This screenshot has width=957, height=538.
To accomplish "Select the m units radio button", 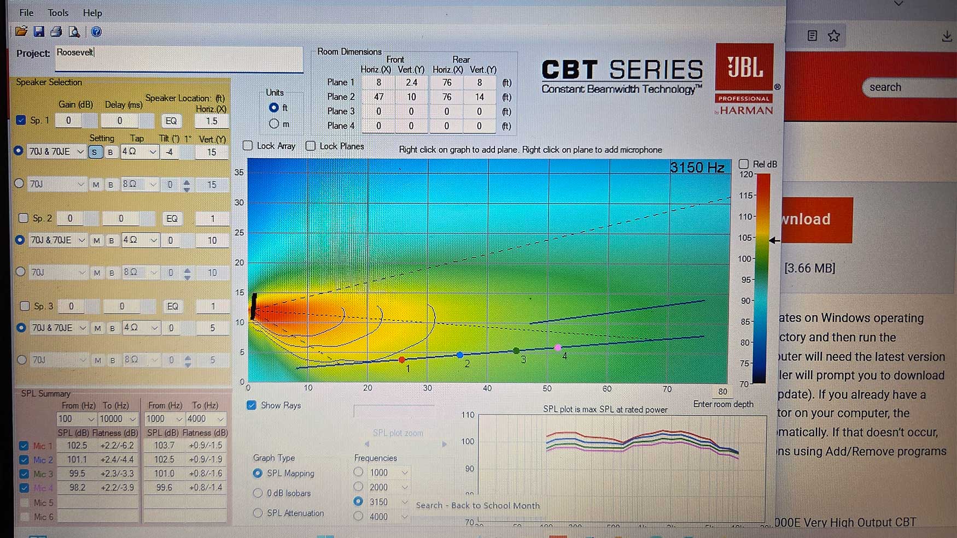I will (x=274, y=124).
